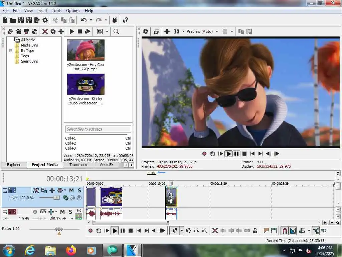
Task: Save the project with the floppy icon
Action: click(x=21, y=20)
